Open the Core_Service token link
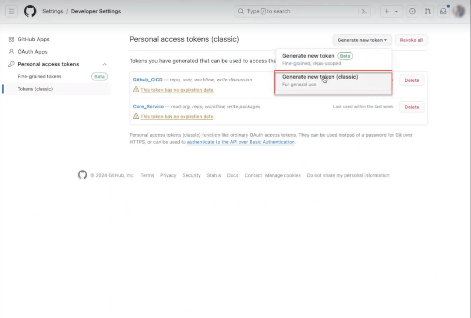Image resolution: width=471 pixels, height=318 pixels. coord(148,107)
